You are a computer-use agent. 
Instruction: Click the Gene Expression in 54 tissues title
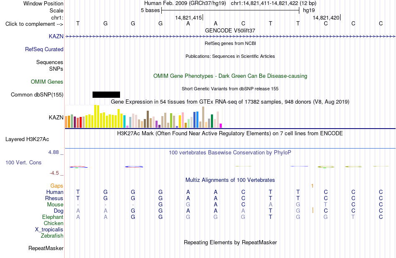pos(230,102)
